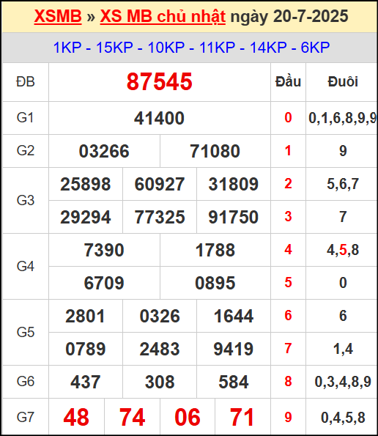378x436 pixels.
Task: Select the Đuôi column header
Action: [x=343, y=82]
